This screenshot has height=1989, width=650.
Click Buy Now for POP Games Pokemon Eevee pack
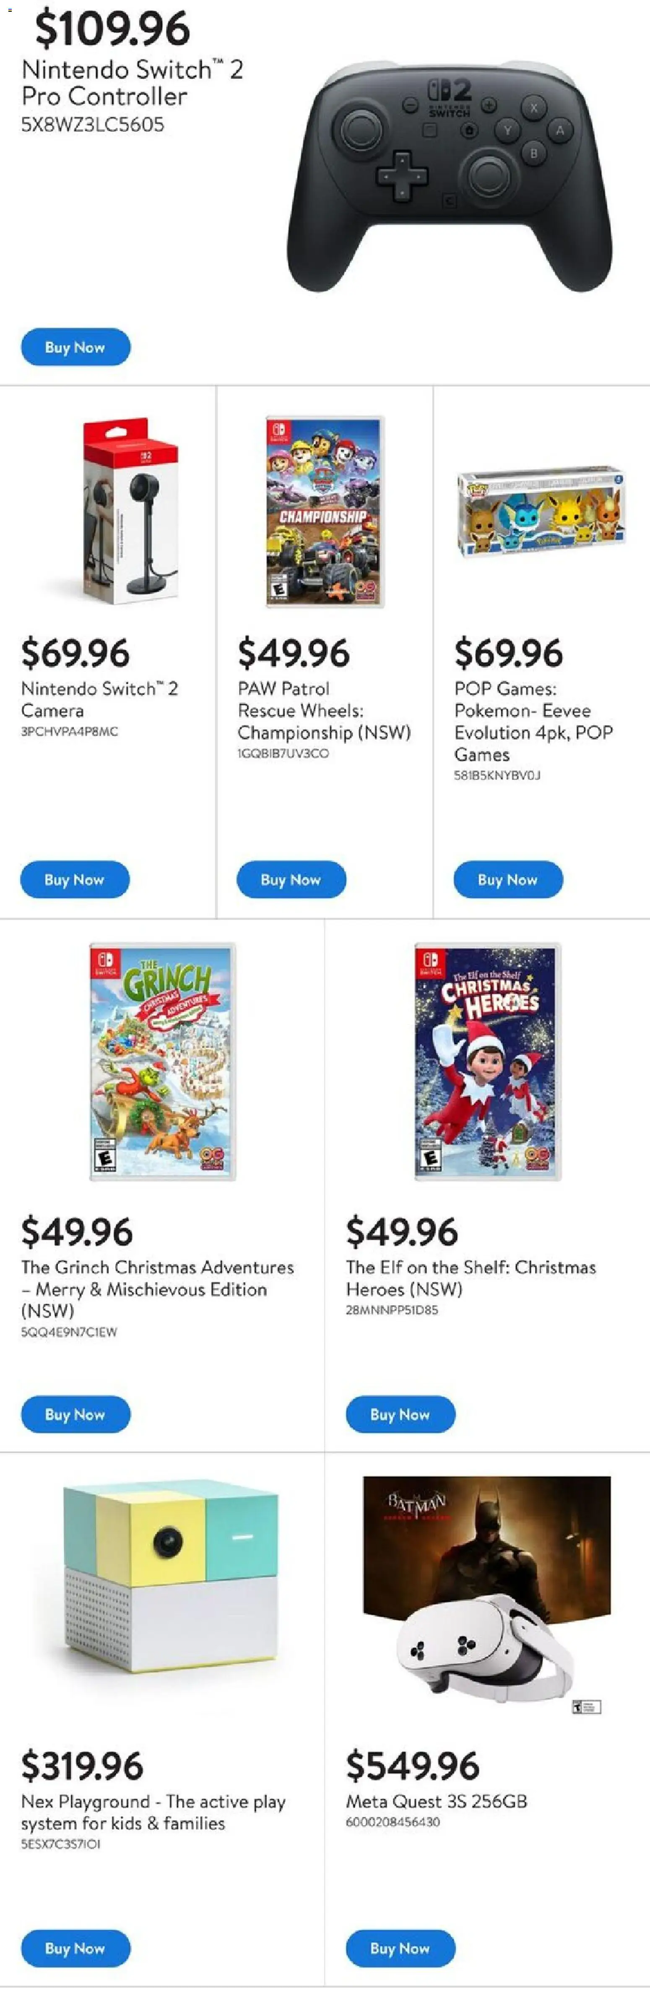pos(507,879)
